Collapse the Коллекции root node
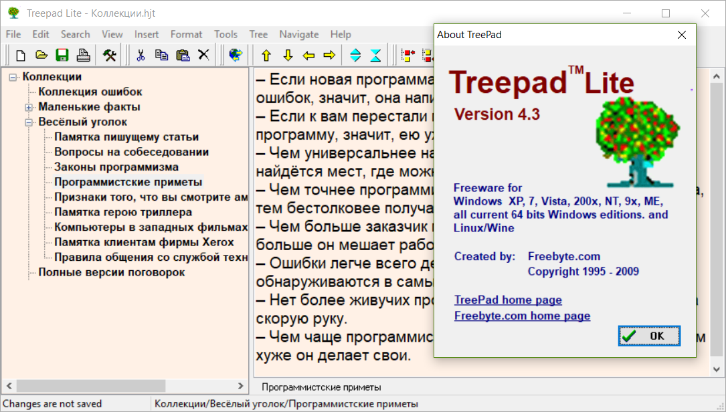Viewport: 726px width, 412px height. pyautogui.click(x=13, y=78)
